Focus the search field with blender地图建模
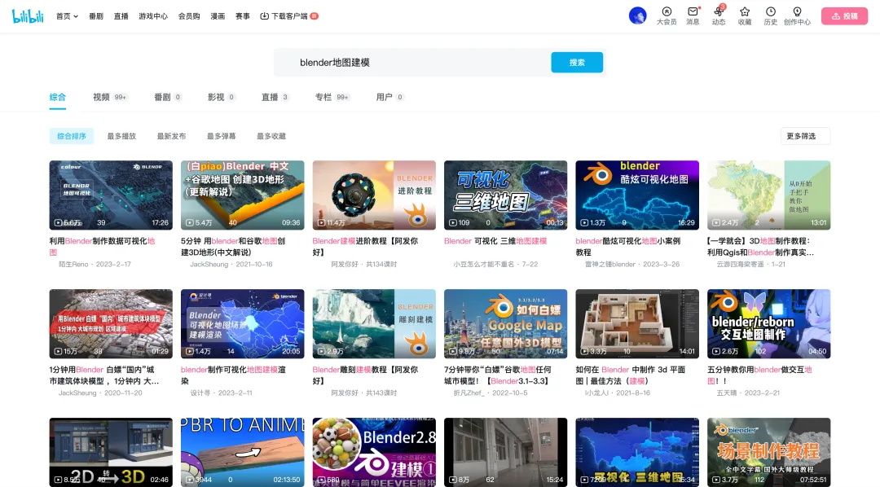 (x=412, y=62)
